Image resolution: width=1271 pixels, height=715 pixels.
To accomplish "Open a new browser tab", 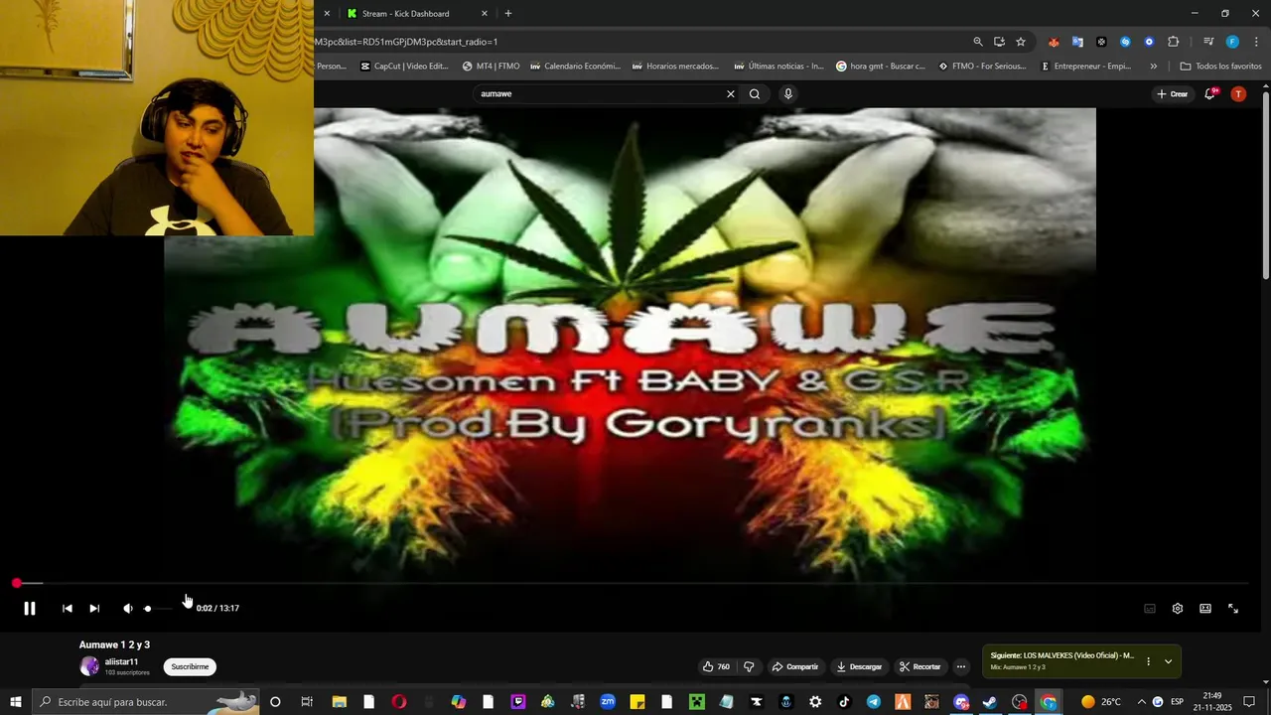I will (508, 14).
